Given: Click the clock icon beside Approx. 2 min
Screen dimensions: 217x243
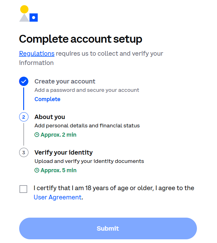Looking at the screenshot, I should [x=37, y=135].
